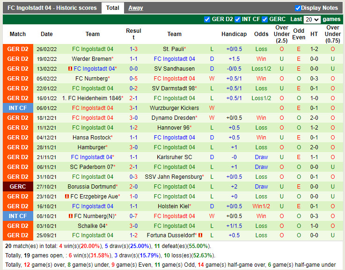
Task: Select the GERC label for the 27/10/21 match
Action: click(x=18, y=186)
